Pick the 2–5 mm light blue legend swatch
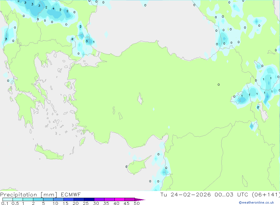This screenshot has height=205, width=280. coord(38,199)
